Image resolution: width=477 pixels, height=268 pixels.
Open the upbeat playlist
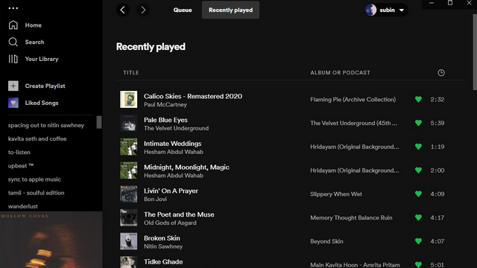click(21, 166)
